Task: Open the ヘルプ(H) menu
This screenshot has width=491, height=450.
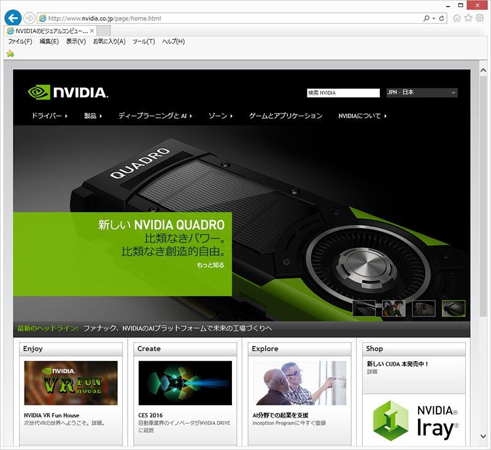Action: pyautogui.click(x=174, y=41)
